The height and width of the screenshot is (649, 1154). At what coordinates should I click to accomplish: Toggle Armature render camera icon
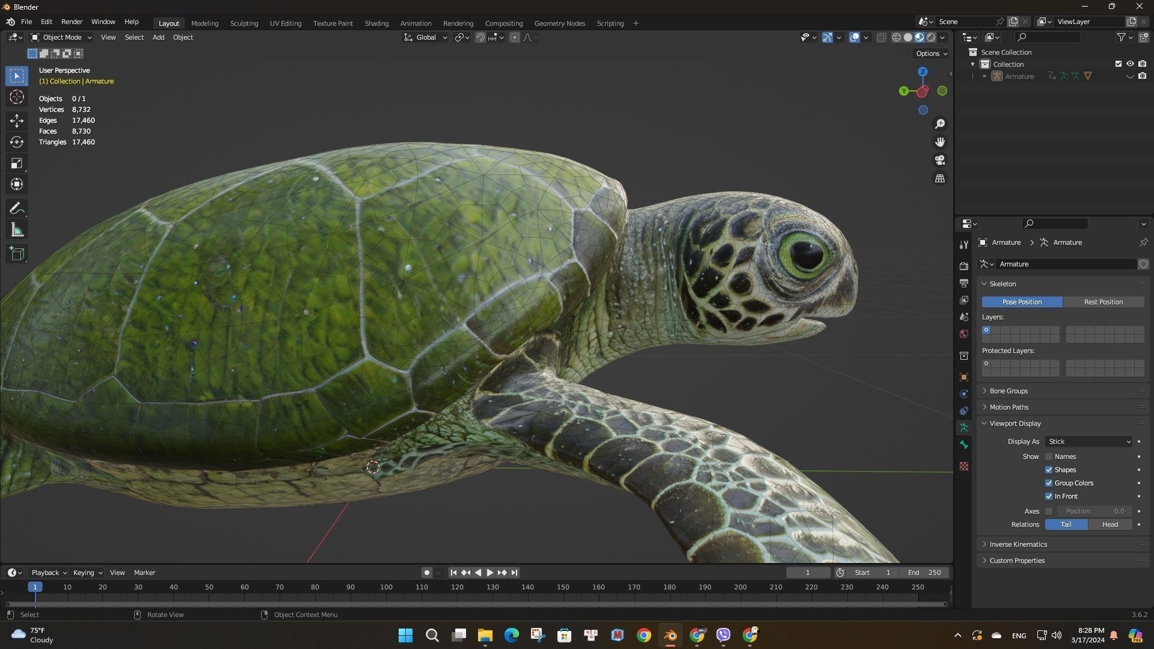(x=1142, y=76)
